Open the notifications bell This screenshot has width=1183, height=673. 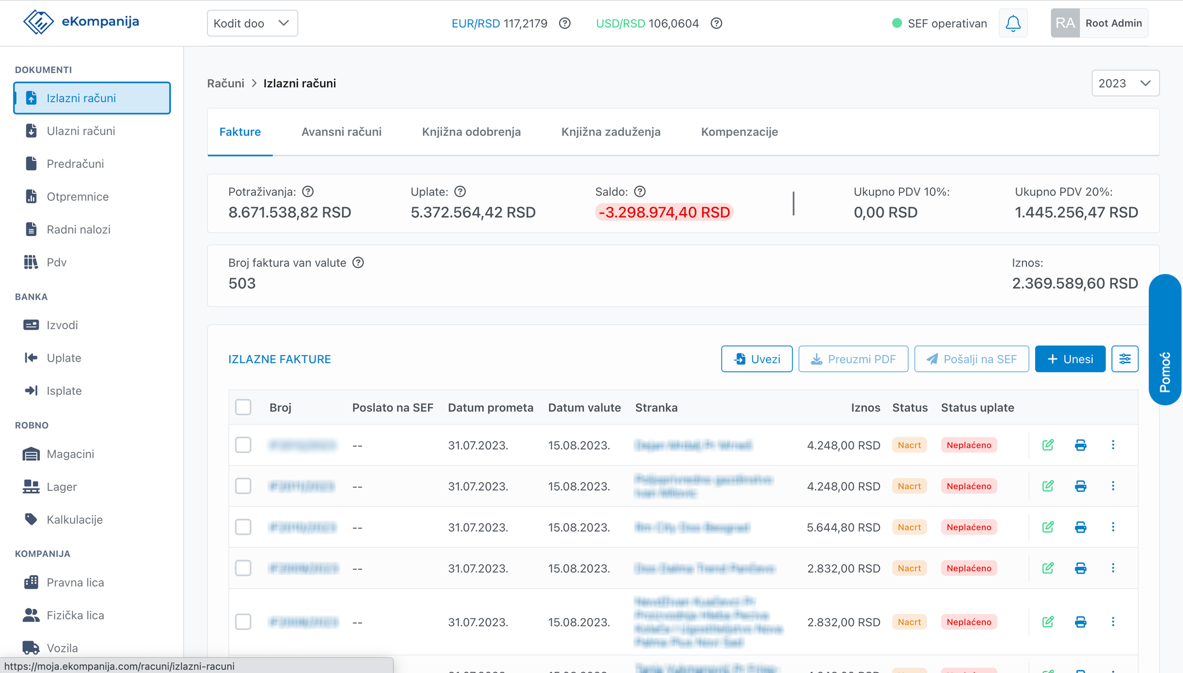(x=1013, y=23)
